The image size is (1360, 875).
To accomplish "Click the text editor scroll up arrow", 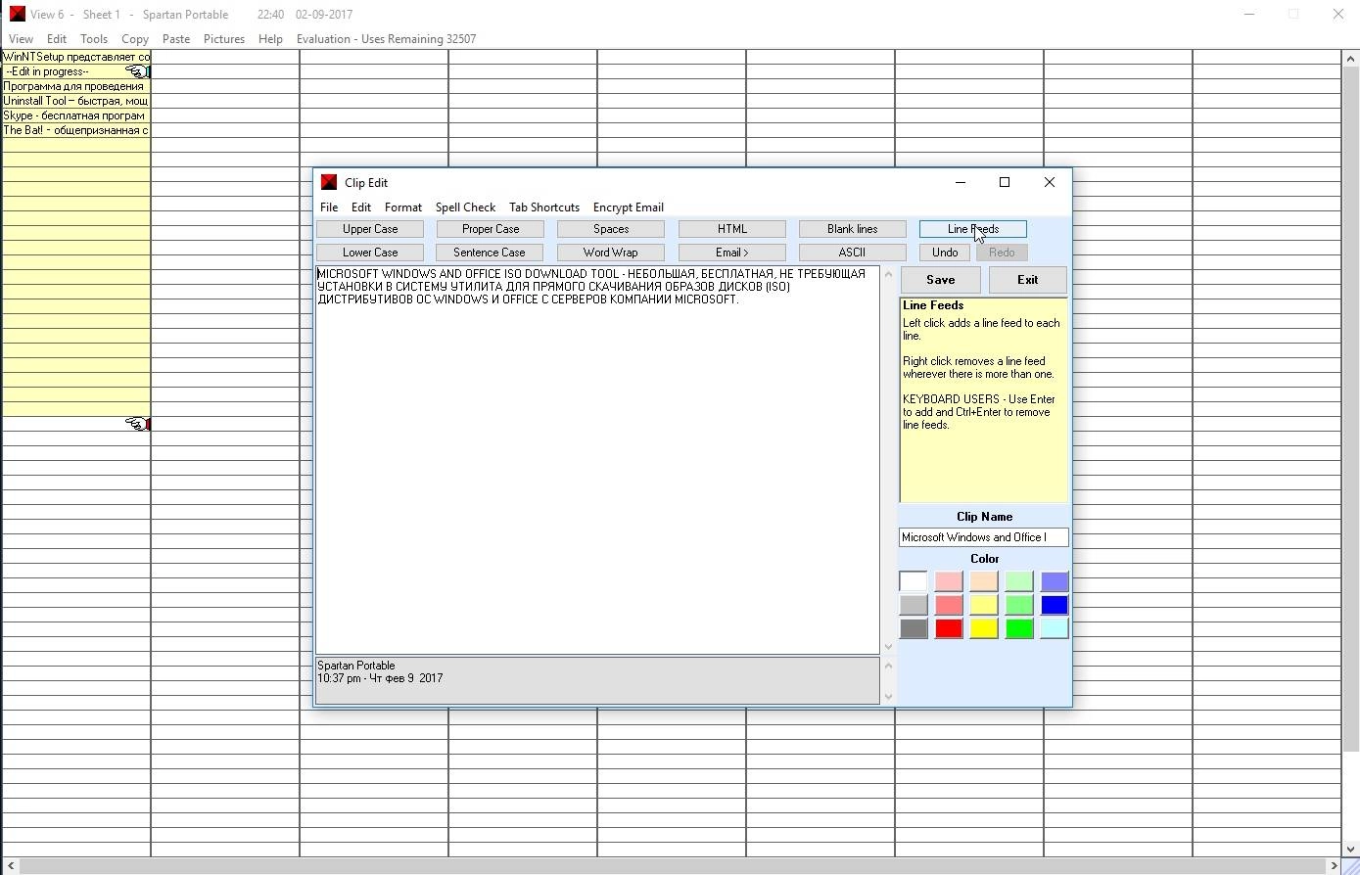I will click(888, 274).
